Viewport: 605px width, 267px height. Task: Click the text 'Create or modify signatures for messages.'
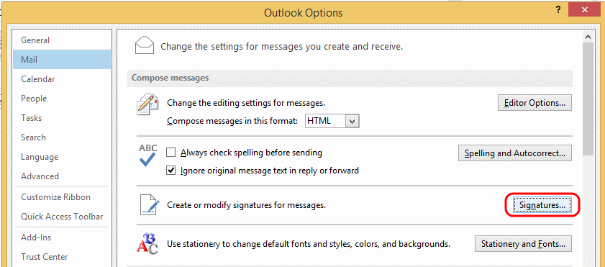point(247,205)
